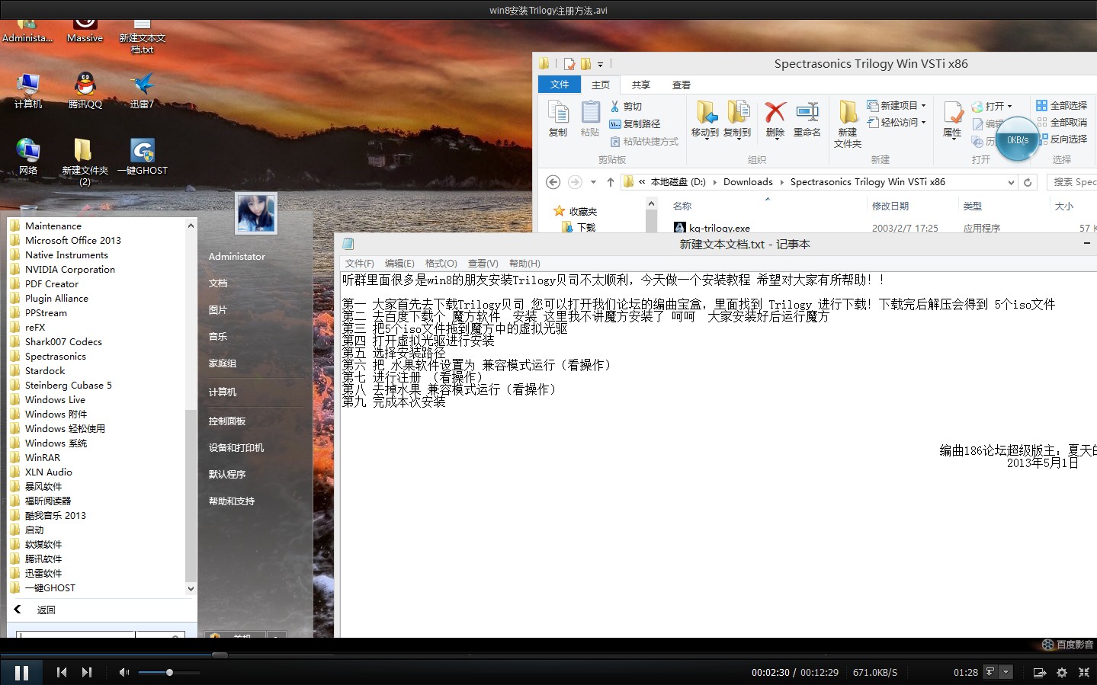Click the Explorer address bar refresh icon
Screen dimensions: 1097x685
click(x=1028, y=182)
